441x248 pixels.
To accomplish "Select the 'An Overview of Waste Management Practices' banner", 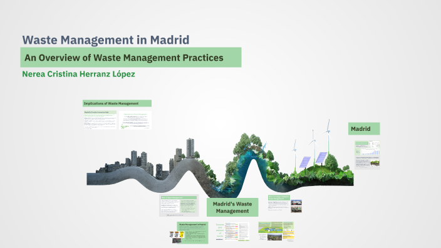I will 131,58.
